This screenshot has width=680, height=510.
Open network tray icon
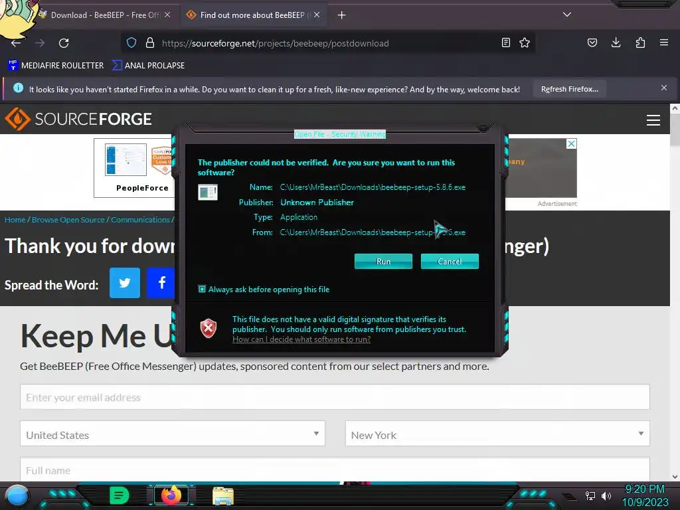[590, 495]
